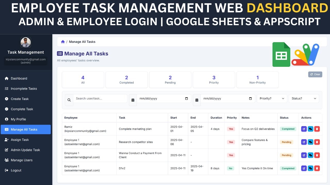Open the Status? filter dropdown
The height and width of the screenshot is (185, 330).
point(304,98)
